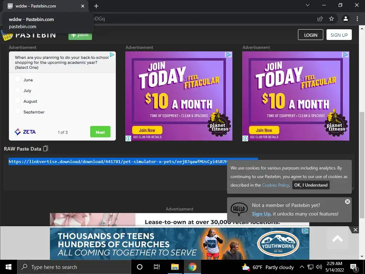Bookmark this page with star icon
This screenshot has height=274, width=365.
[x=331, y=19]
